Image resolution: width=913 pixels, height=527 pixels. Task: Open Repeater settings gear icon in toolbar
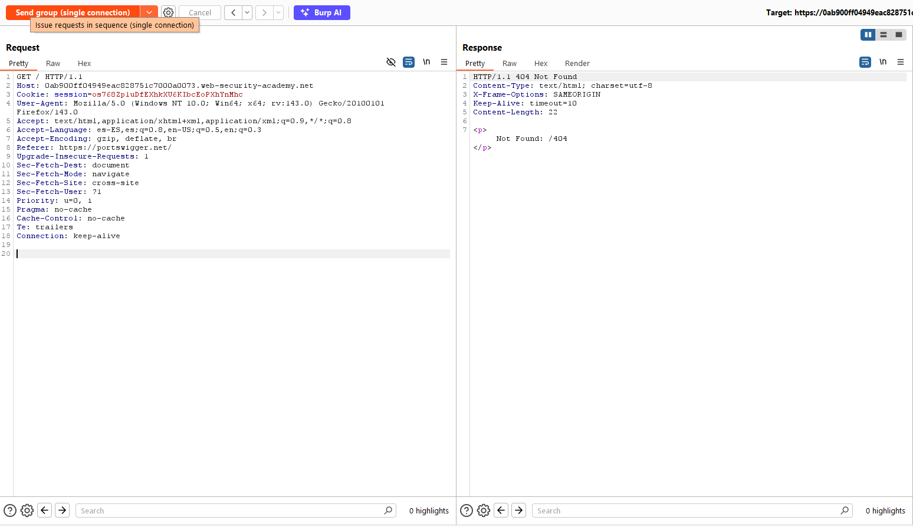pyautogui.click(x=169, y=12)
